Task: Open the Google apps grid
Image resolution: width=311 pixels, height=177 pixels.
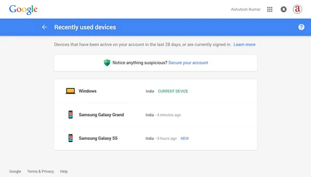Action: 270,10
